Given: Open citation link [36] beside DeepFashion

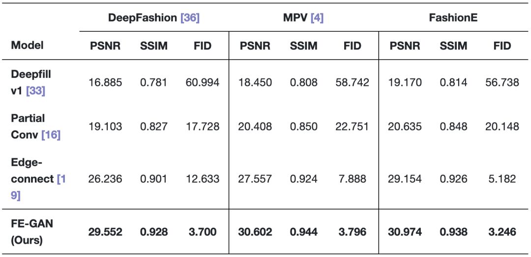Looking at the screenshot, I should click(190, 18).
